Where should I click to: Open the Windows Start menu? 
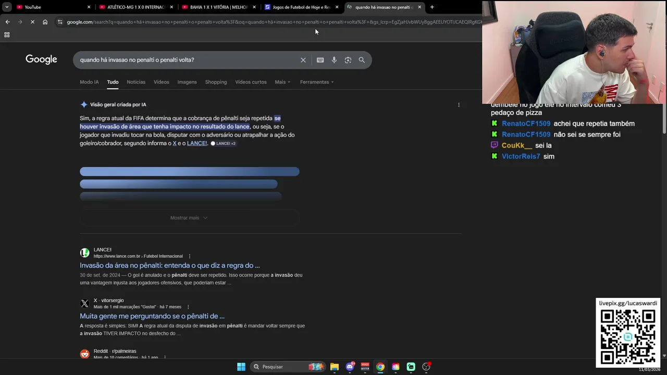[241, 367]
